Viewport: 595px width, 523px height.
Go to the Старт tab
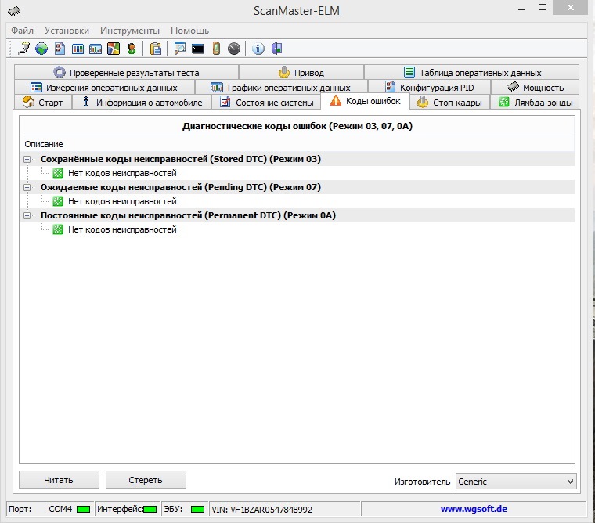[43, 102]
